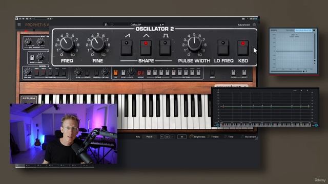This screenshot has width=328, height=184.
Task: Click the chord SELECT button
Action: pyautogui.click(x=244, y=73)
